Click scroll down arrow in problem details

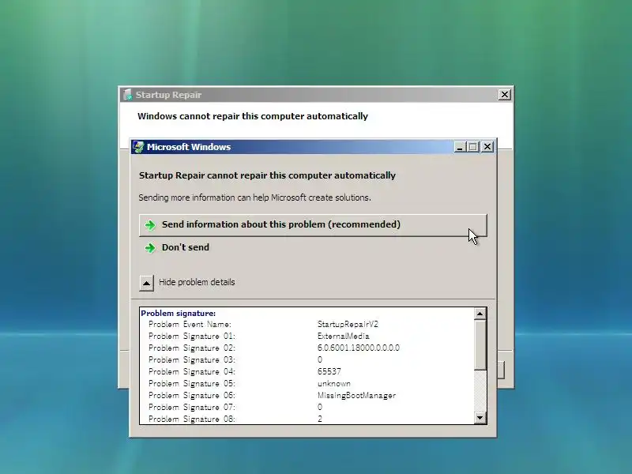[480, 418]
